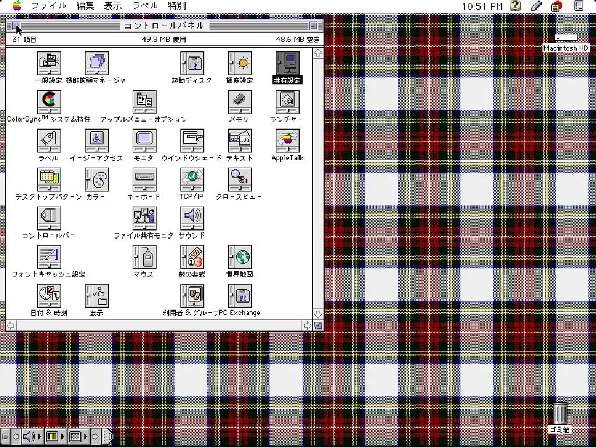Select the 数の書式 control panel icon
The image size is (596, 447).
click(x=192, y=257)
